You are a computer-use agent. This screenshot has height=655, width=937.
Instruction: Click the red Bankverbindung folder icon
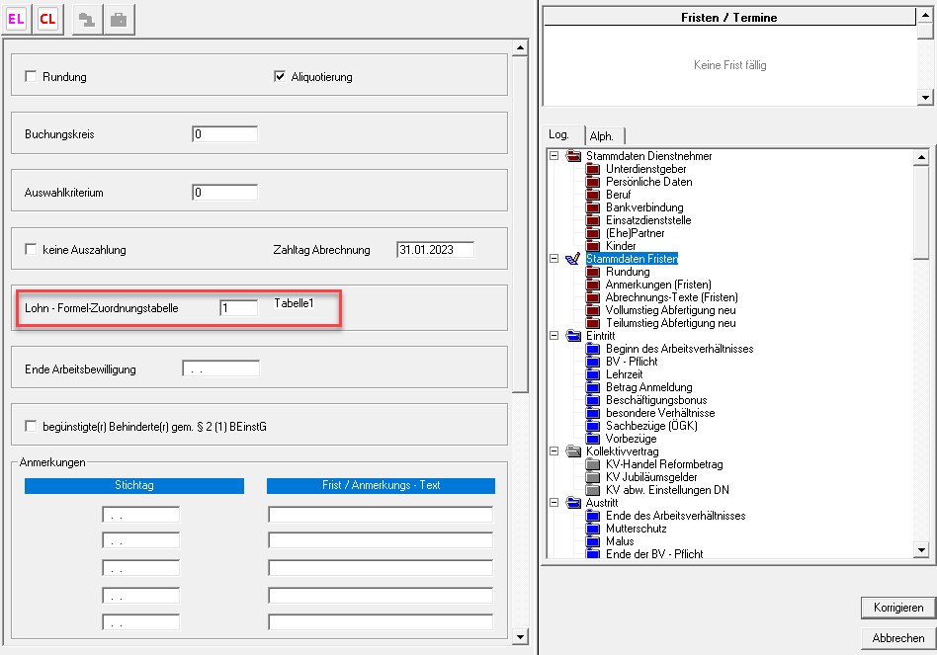point(593,207)
